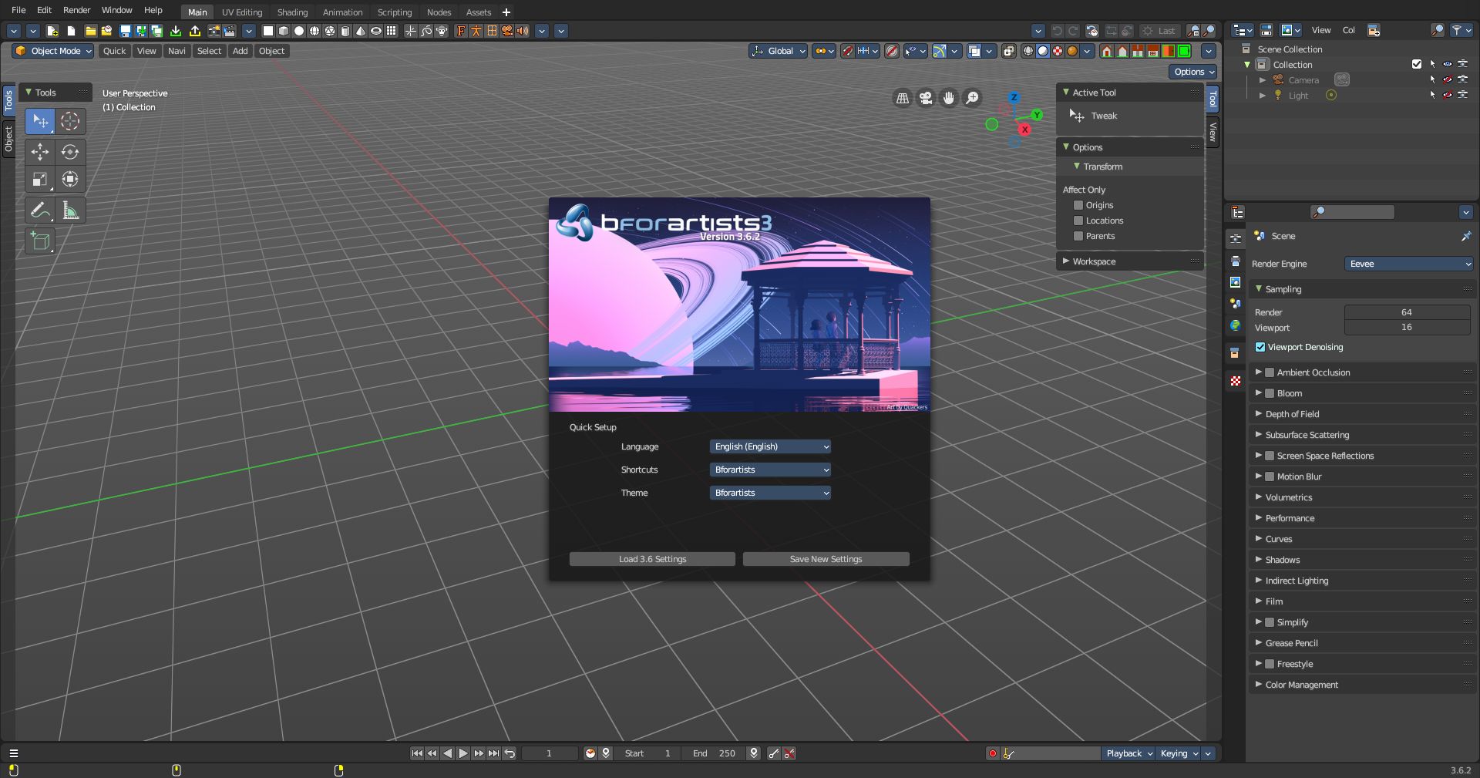Open the Render menu
This screenshot has width=1480, height=778.
click(76, 10)
